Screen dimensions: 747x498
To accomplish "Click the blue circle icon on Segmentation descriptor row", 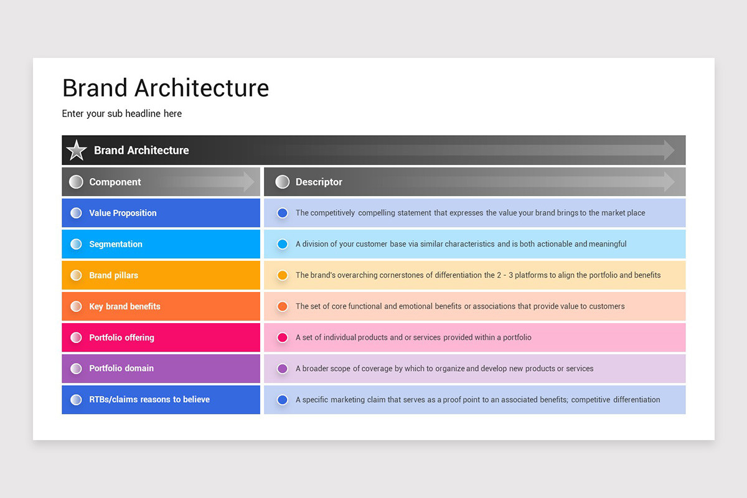I will tap(282, 244).
